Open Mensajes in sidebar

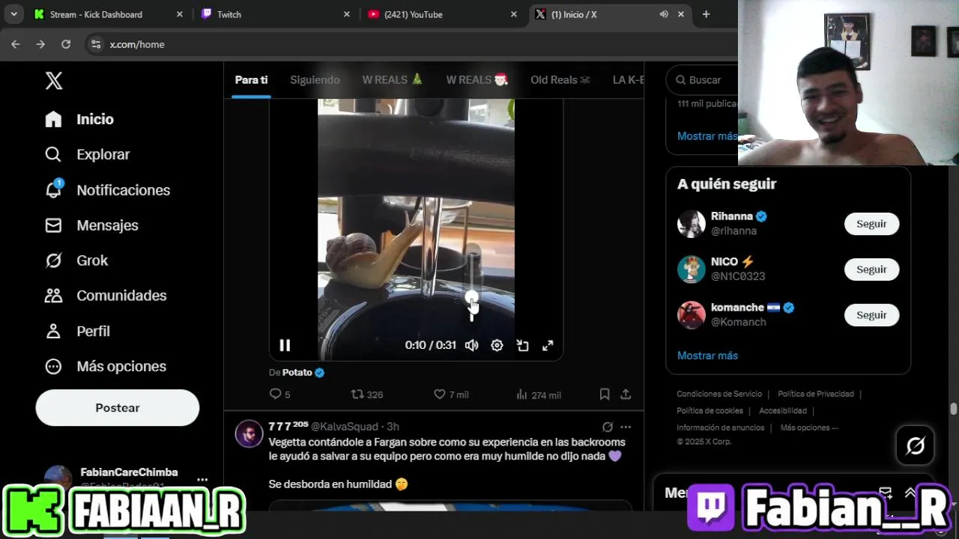point(91,225)
